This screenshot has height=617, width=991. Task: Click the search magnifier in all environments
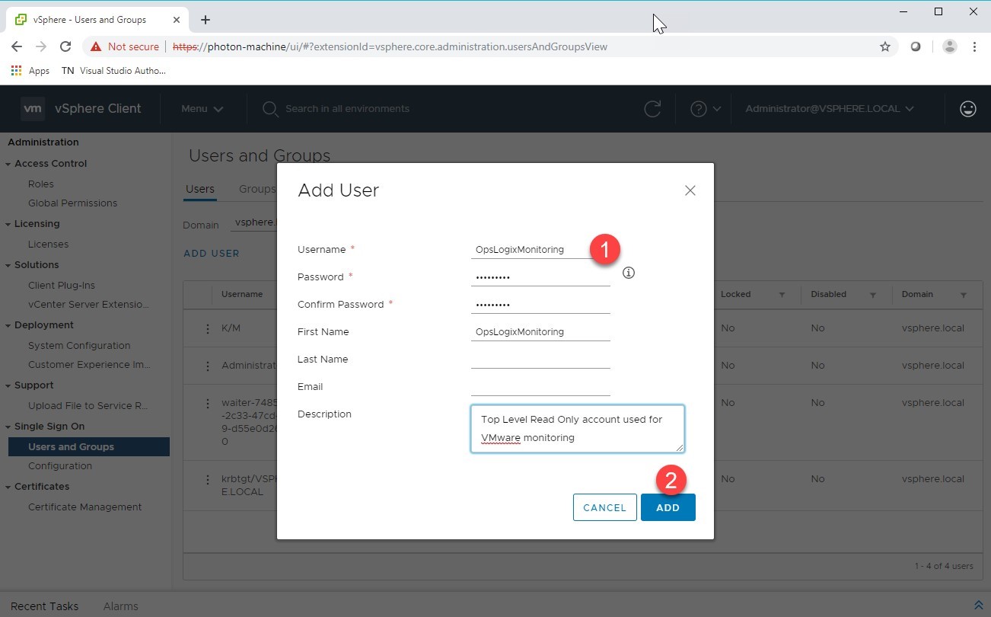[x=269, y=109]
